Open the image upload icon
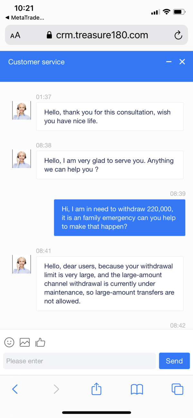Image resolution: width=193 pixels, height=418 pixels. coord(25,342)
